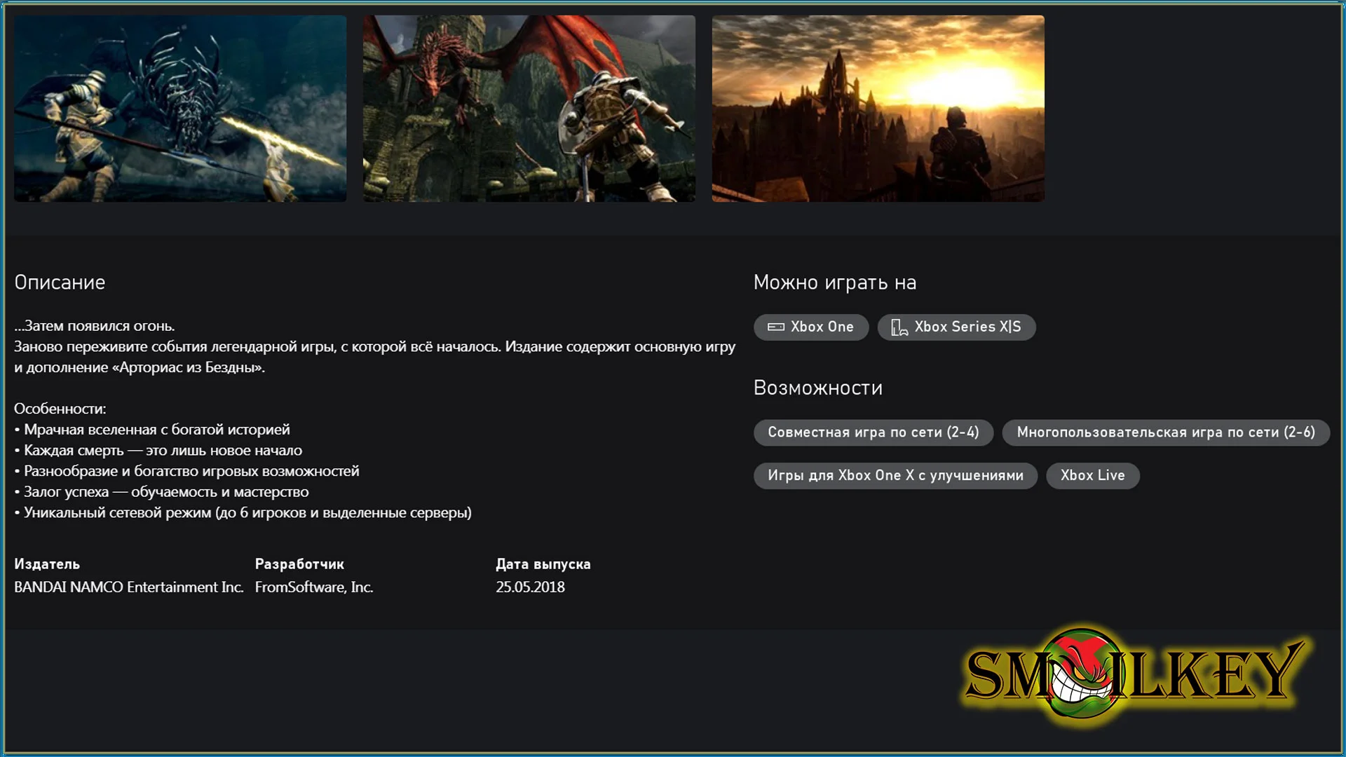Click the 'Возможности' heading
Screen dimensions: 1346x757
[818, 388]
